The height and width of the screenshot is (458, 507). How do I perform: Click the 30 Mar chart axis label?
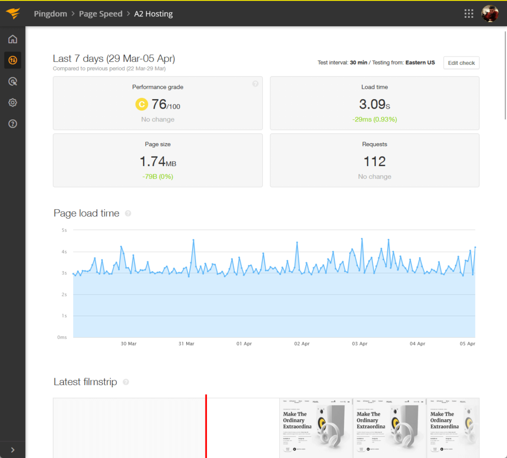pos(128,343)
